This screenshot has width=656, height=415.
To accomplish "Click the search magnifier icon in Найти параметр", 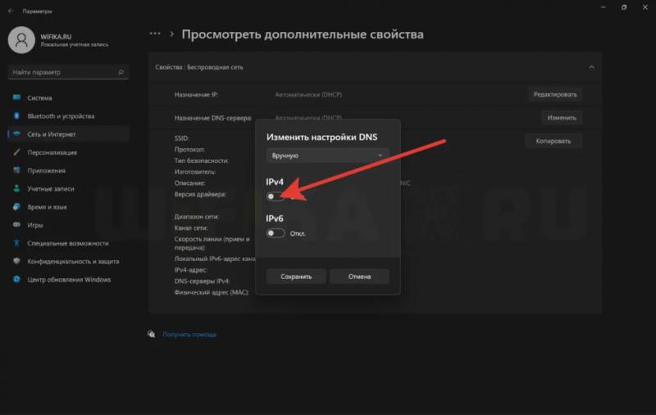I will tap(121, 72).
